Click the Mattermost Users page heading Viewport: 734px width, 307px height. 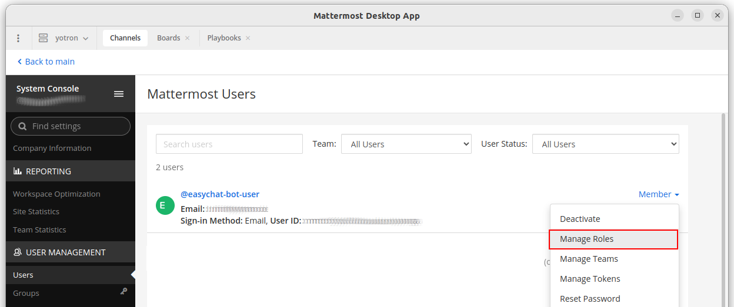201,94
